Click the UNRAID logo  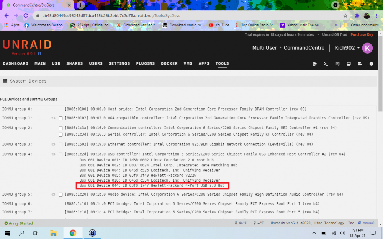(27, 45)
